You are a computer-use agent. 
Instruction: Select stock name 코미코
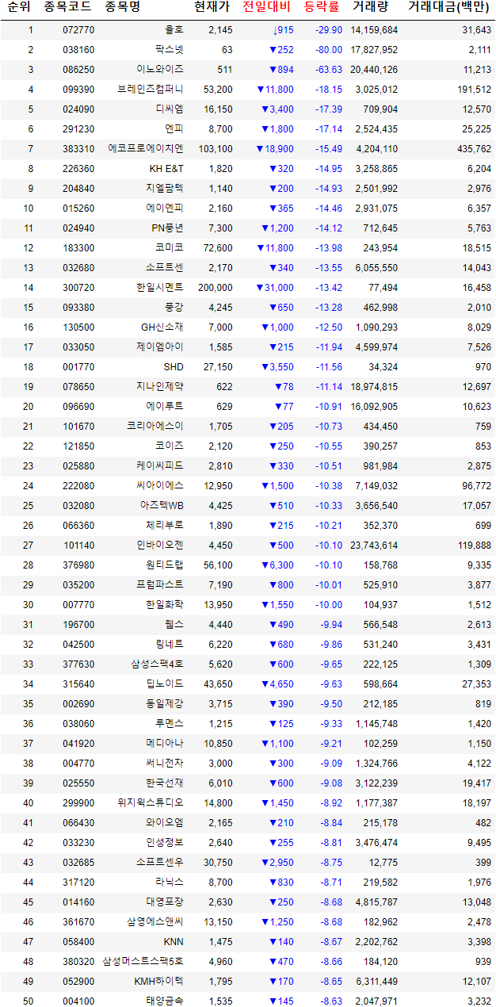coord(170,248)
